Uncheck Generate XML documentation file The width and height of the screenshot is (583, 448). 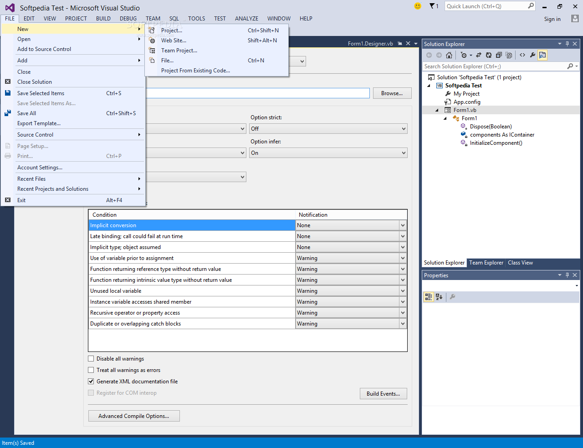point(91,382)
